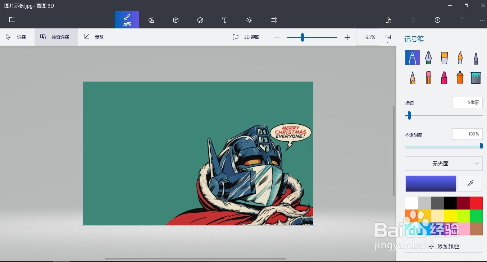Open the Stickers tab
Screen dimensions: 487x262
pos(200,20)
